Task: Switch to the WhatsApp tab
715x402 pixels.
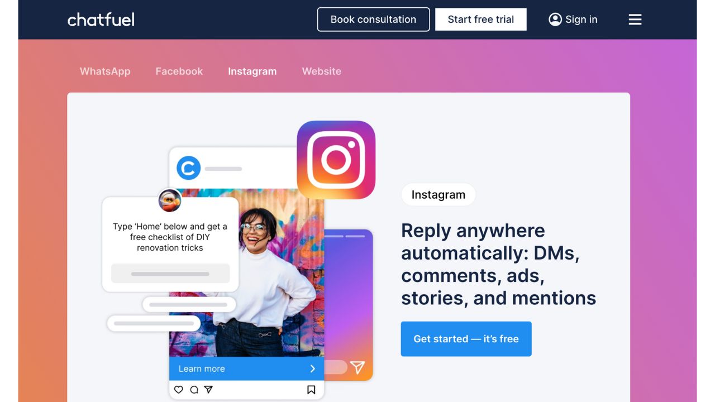Action: coord(105,71)
